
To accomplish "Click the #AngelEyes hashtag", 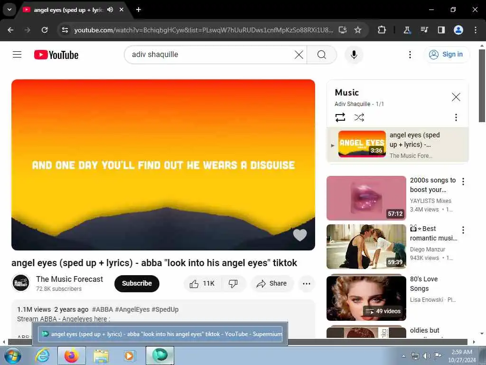I will [132, 309].
